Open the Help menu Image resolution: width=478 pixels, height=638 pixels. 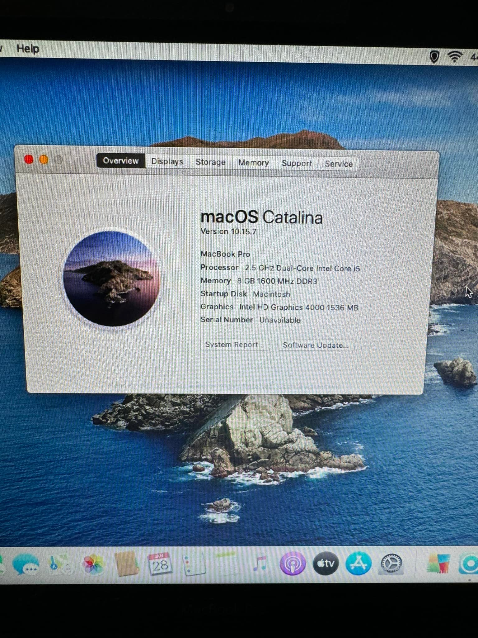coord(28,49)
